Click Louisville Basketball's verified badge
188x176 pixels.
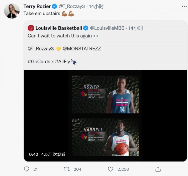[x=86, y=28]
